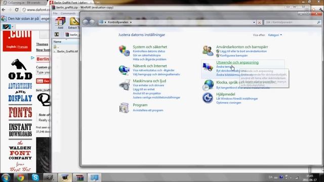Image resolution: width=324 pixels, height=182 pixels.
Task: Open the translate language dropdown in Chrome
Action: (45, 19)
